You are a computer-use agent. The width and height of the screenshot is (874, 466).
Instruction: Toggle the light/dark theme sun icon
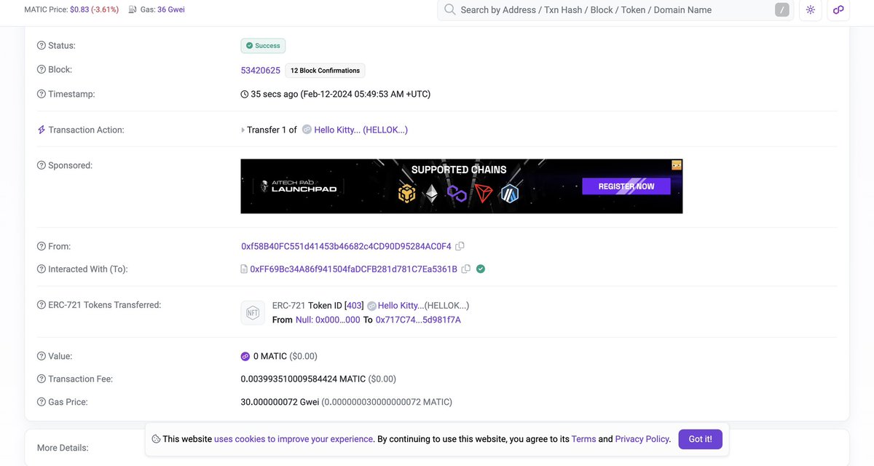[811, 9]
